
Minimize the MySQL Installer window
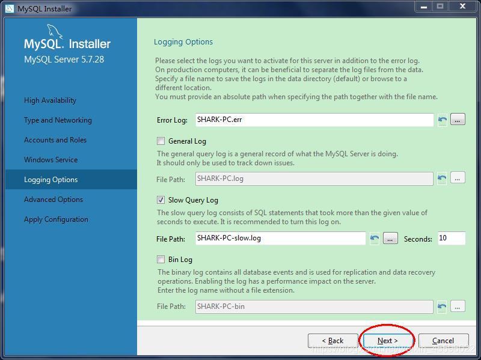424,7
